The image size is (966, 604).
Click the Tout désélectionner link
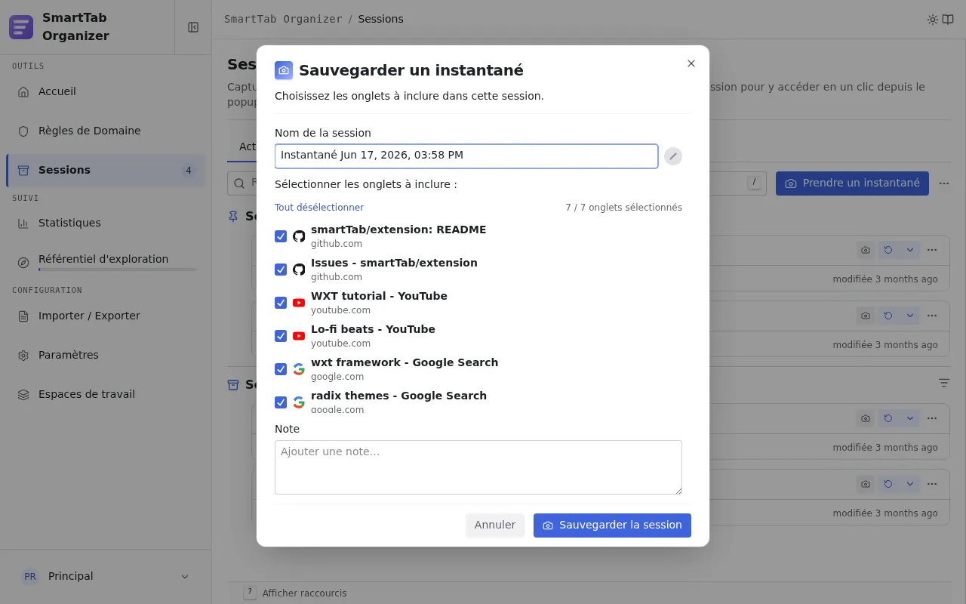[319, 208]
